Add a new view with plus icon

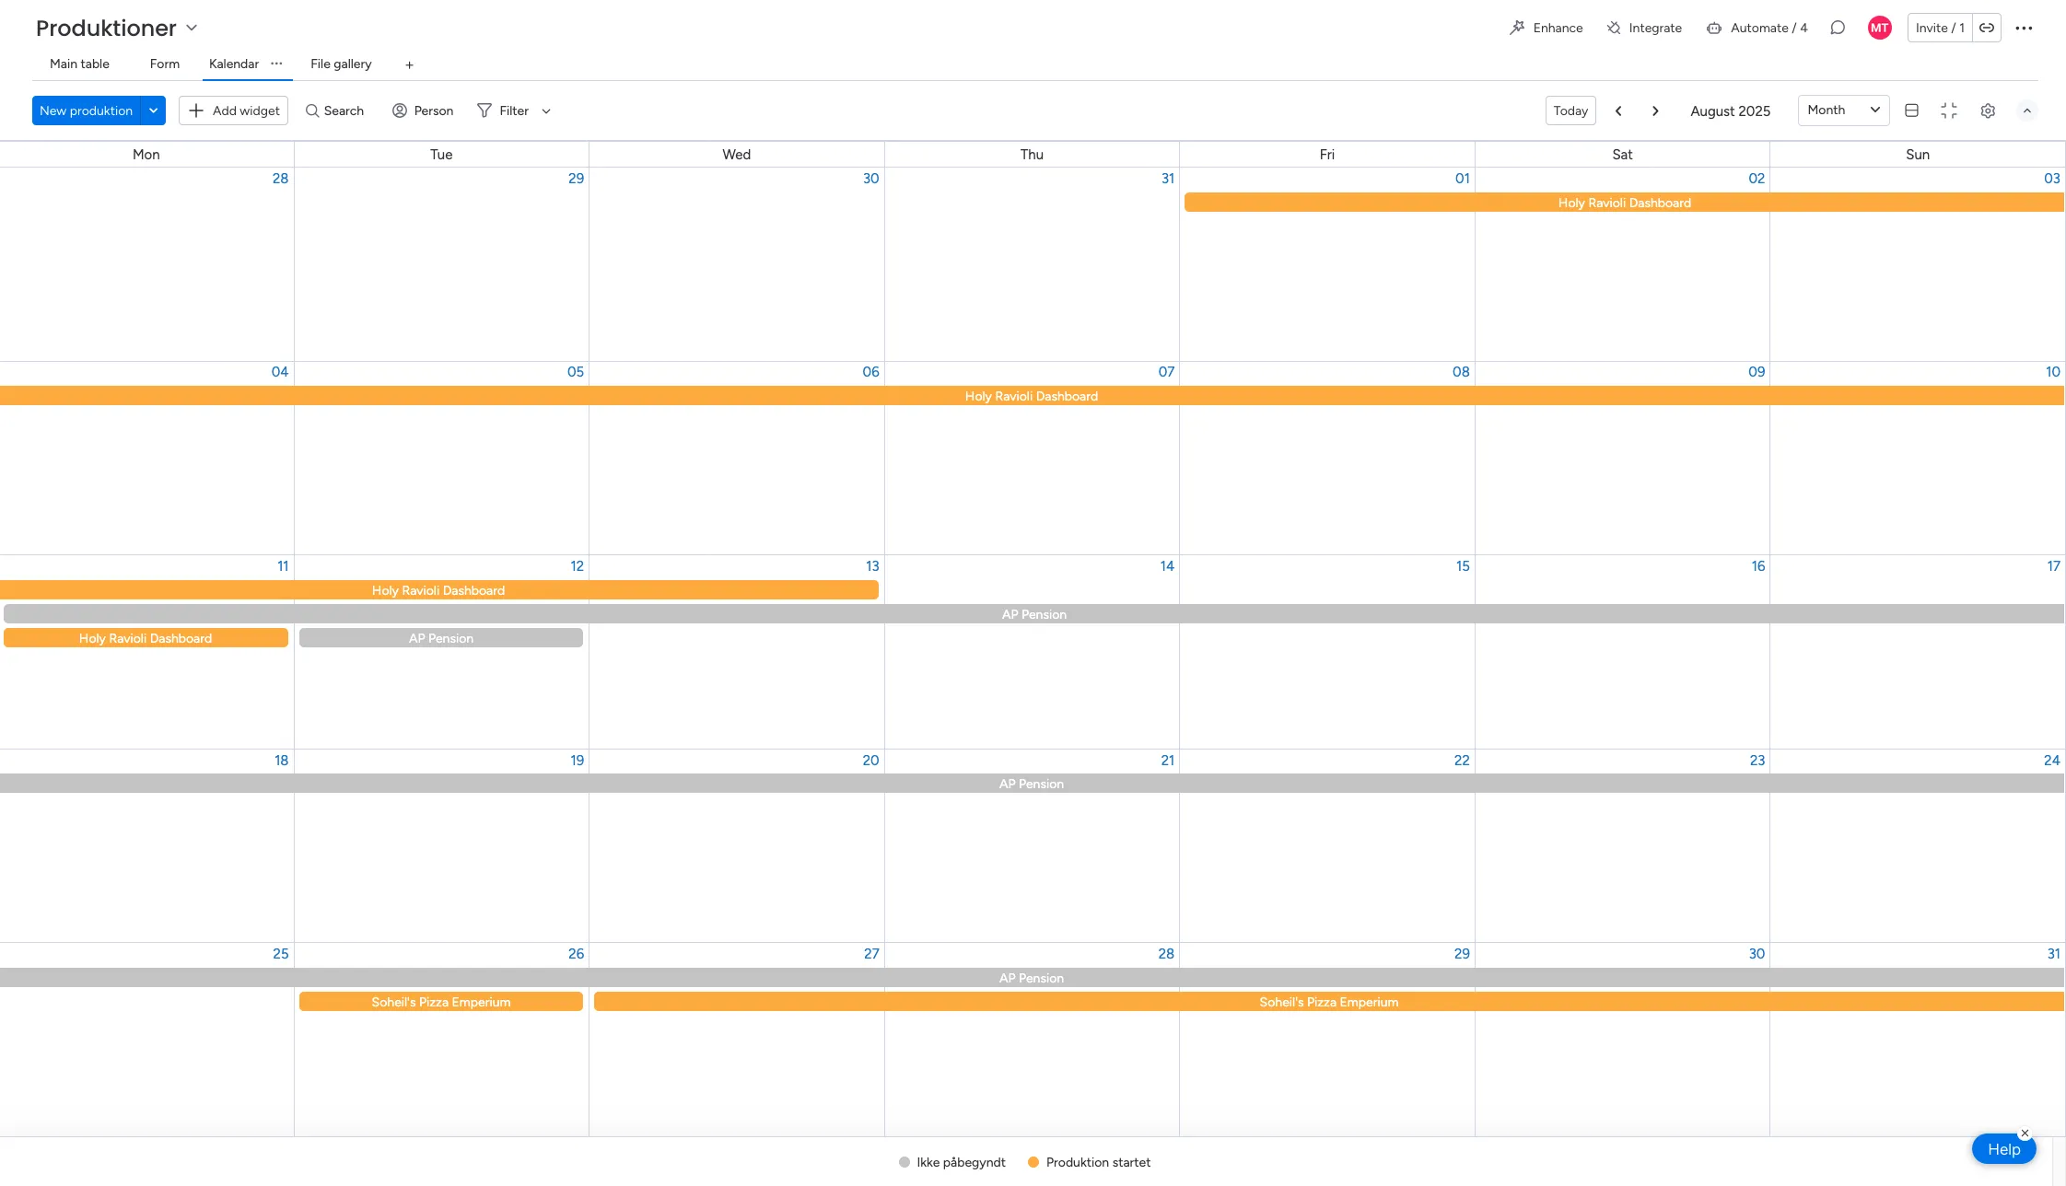click(409, 64)
